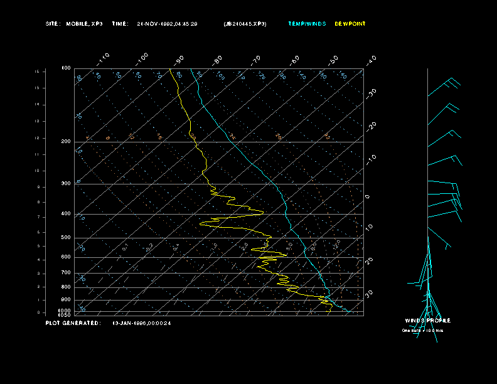Click the 30 temperature label right of chart
The height and width of the screenshot is (384, 497).
(369, 294)
